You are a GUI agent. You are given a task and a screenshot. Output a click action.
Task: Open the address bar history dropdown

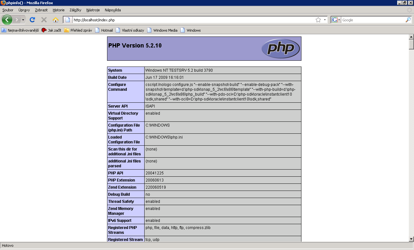click(x=325, y=20)
